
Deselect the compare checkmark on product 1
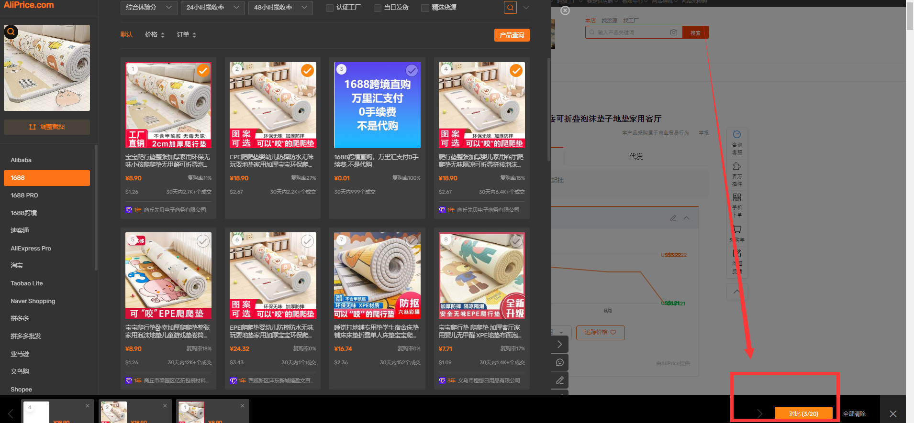point(203,71)
